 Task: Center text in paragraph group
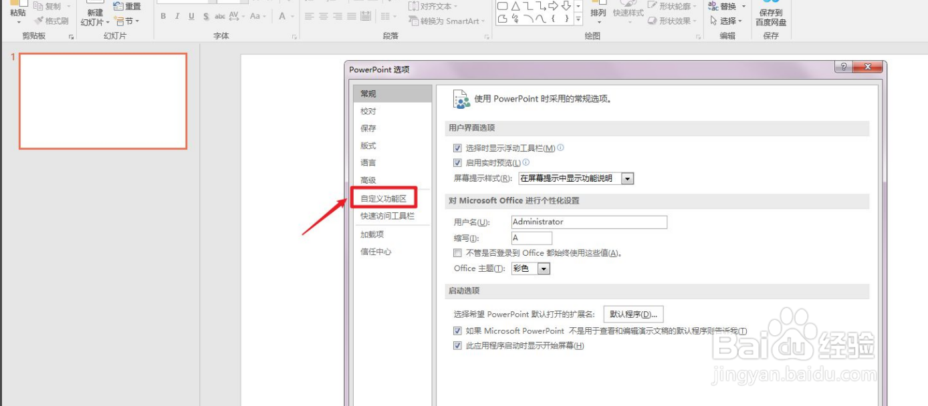point(324,17)
